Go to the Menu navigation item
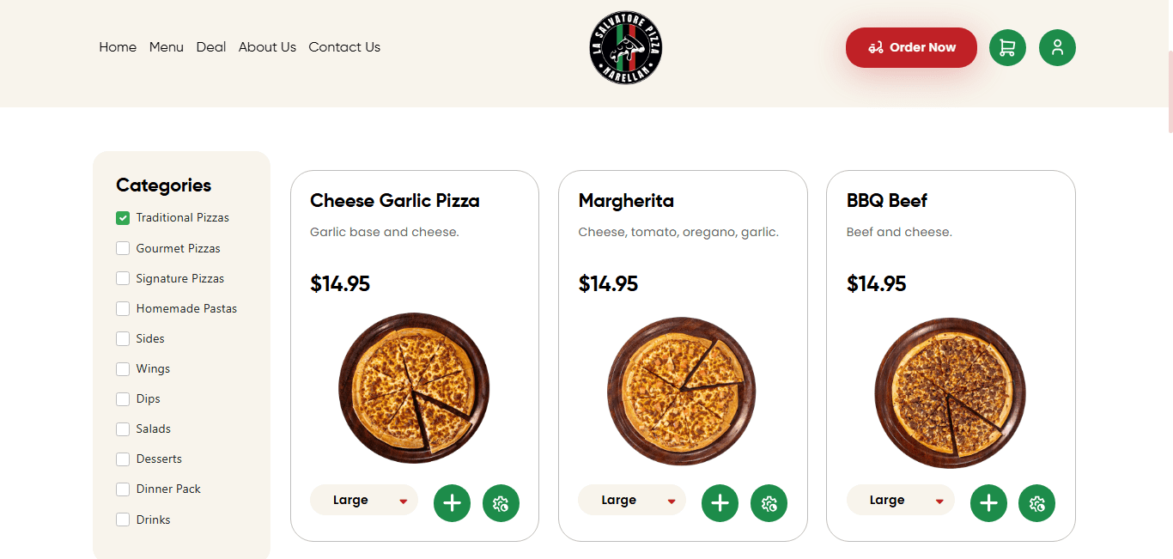Viewport: 1173px width, 559px height. pyautogui.click(x=167, y=47)
